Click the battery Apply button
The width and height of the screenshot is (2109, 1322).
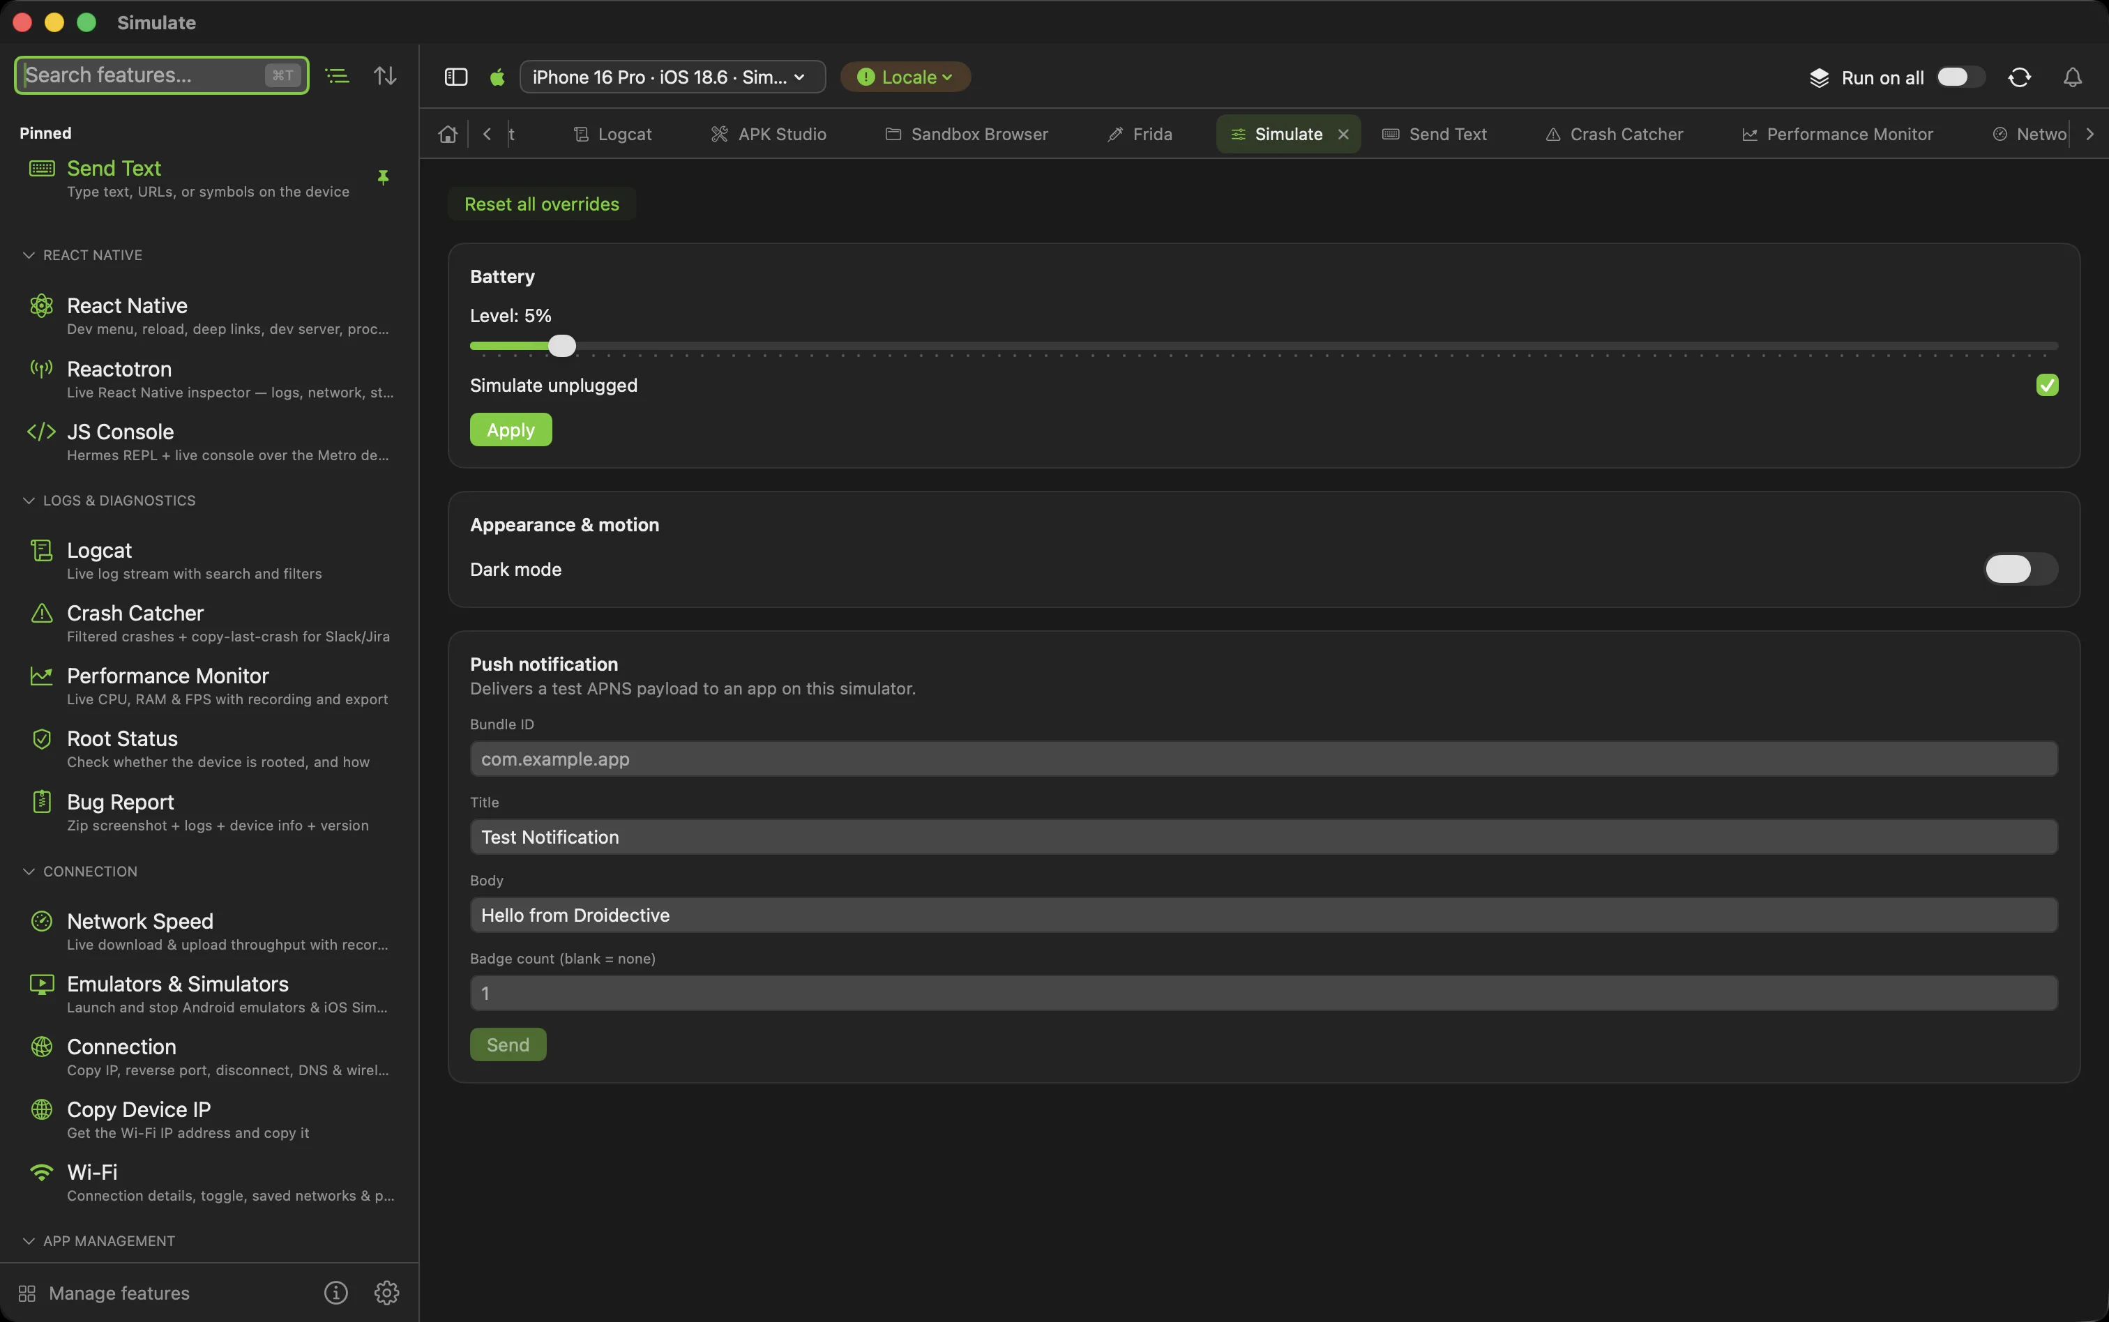(511, 430)
